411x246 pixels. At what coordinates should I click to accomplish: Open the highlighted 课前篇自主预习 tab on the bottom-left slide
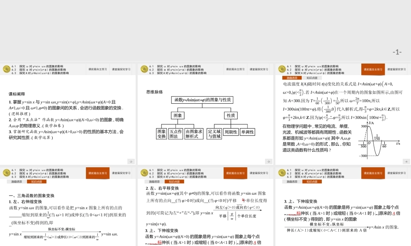98,173
